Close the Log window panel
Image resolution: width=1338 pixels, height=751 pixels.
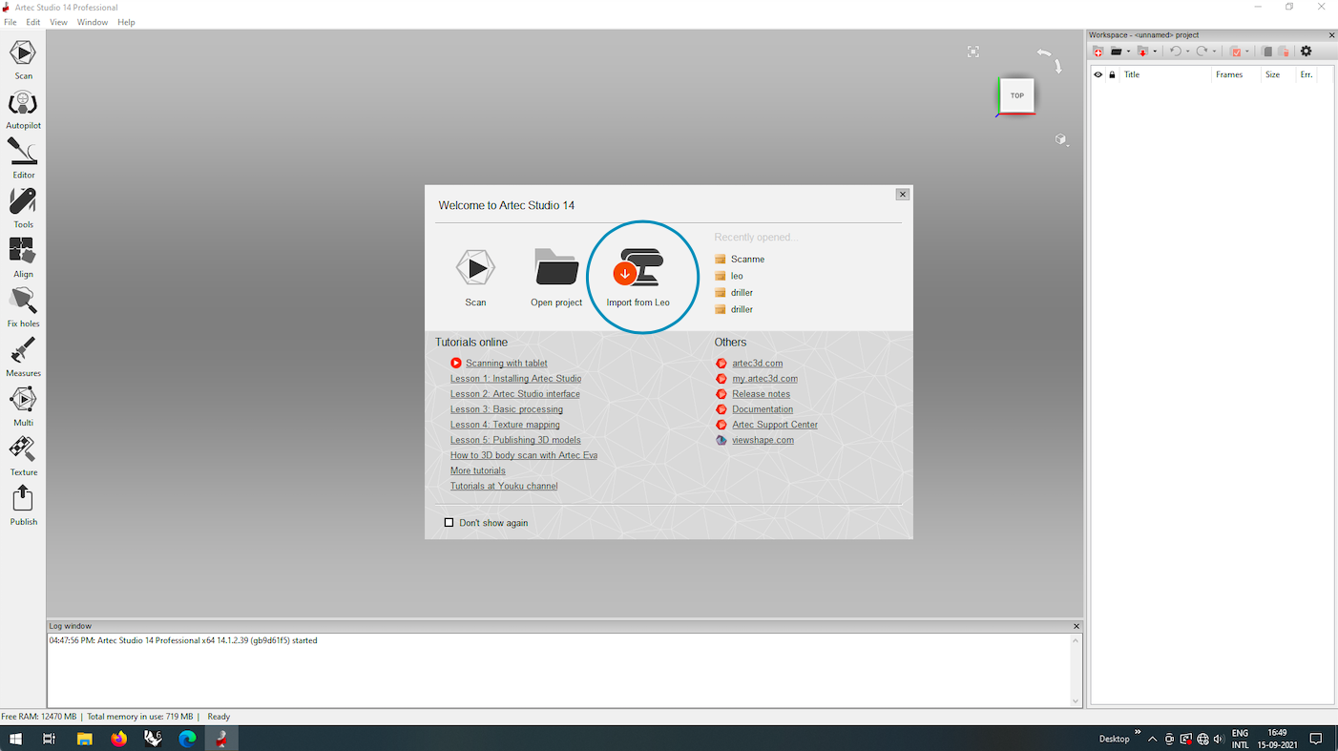(x=1077, y=626)
